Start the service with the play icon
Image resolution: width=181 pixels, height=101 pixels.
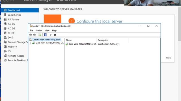pos(51,35)
